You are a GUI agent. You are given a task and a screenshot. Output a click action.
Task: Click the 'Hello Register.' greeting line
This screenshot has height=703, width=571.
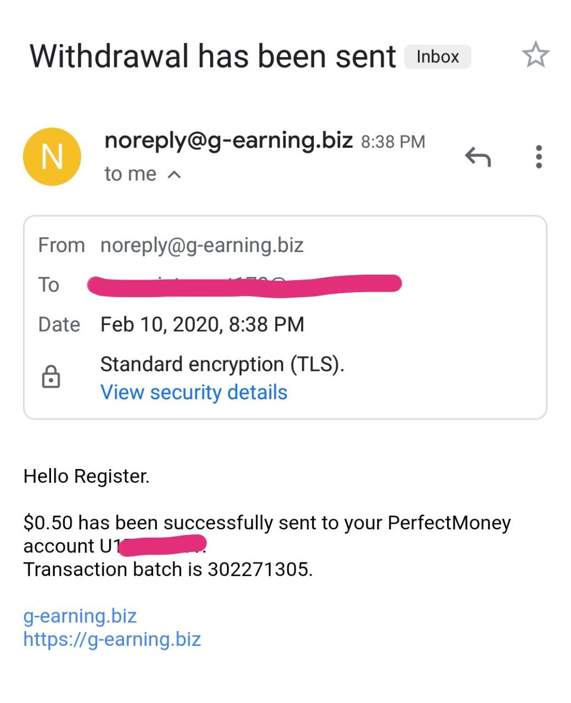pyautogui.click(x=86, y=476)
